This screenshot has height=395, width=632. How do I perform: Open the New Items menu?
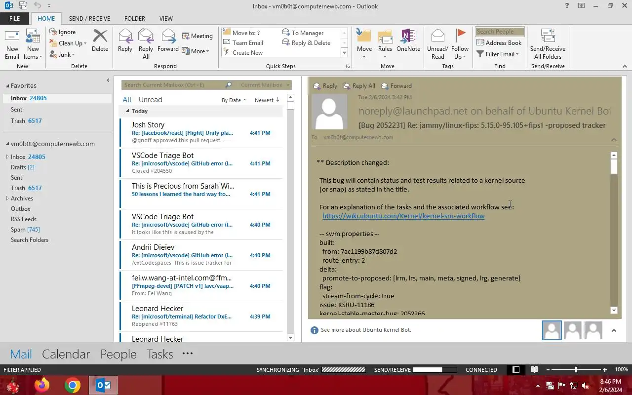(33, 44)
